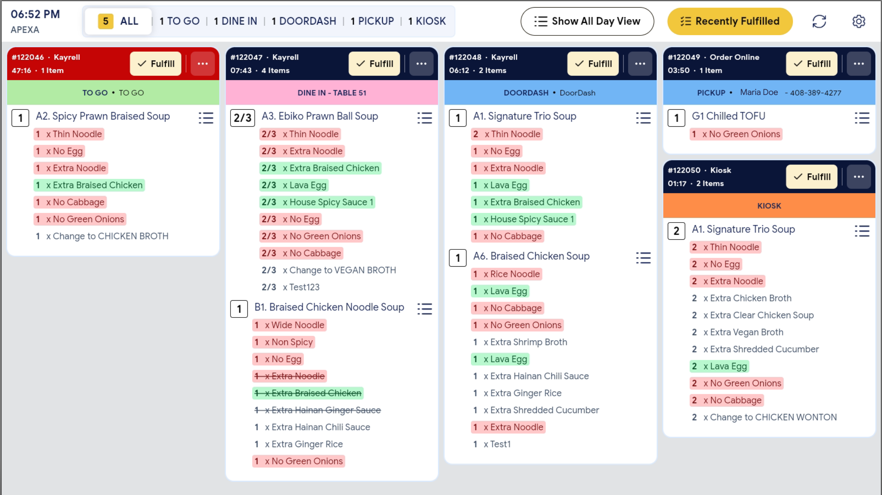882x495 pixels.
Task: Select the 1 DINE IN filter tab
Action: pyautogui.click(x=235, y=21)
